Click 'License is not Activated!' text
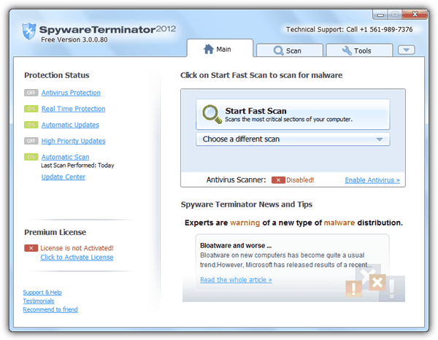 77,248
